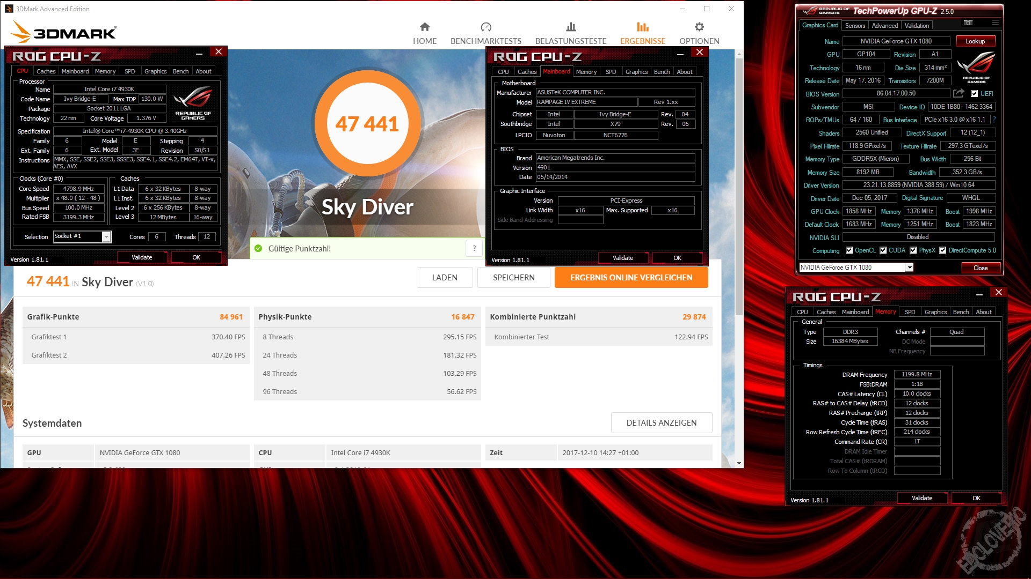Screen dimensions: 1031x579
Task: Click the Grafiktest 2 row 407.26 FPS
Action: tap(136, 355)
